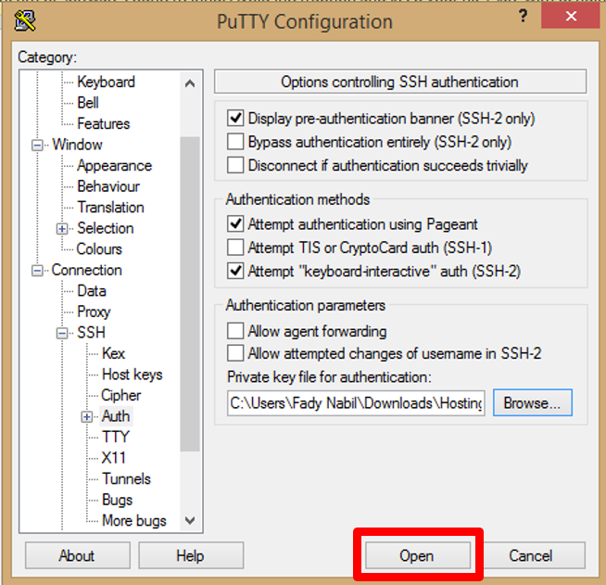Select the Colours category item
This screenshot has width=606, height=585.
pyautogui.click(x=99, y=248)
